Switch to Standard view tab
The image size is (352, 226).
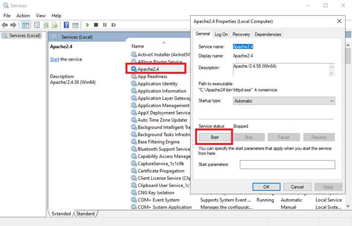pos(85,214)
